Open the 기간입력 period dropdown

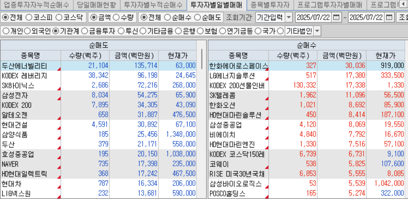(289, 18)
